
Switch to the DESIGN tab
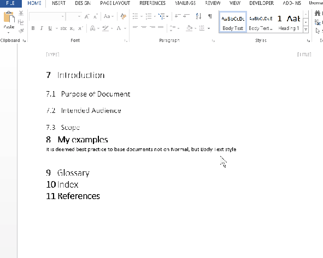[x=83, y=3]
